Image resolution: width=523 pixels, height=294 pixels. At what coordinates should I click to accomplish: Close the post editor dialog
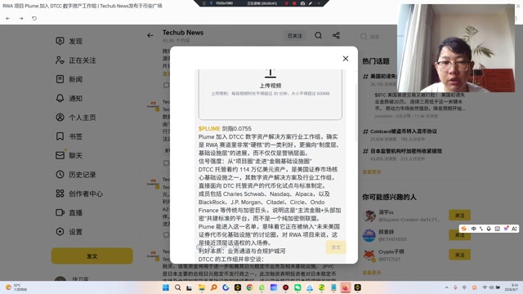[x=346, y=59]
